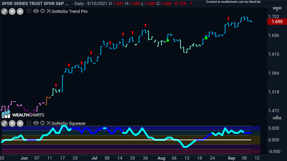Maximize the GoNoGo Squeeze panel
Screen dimensions: 287x161
[x=4, y=124]
